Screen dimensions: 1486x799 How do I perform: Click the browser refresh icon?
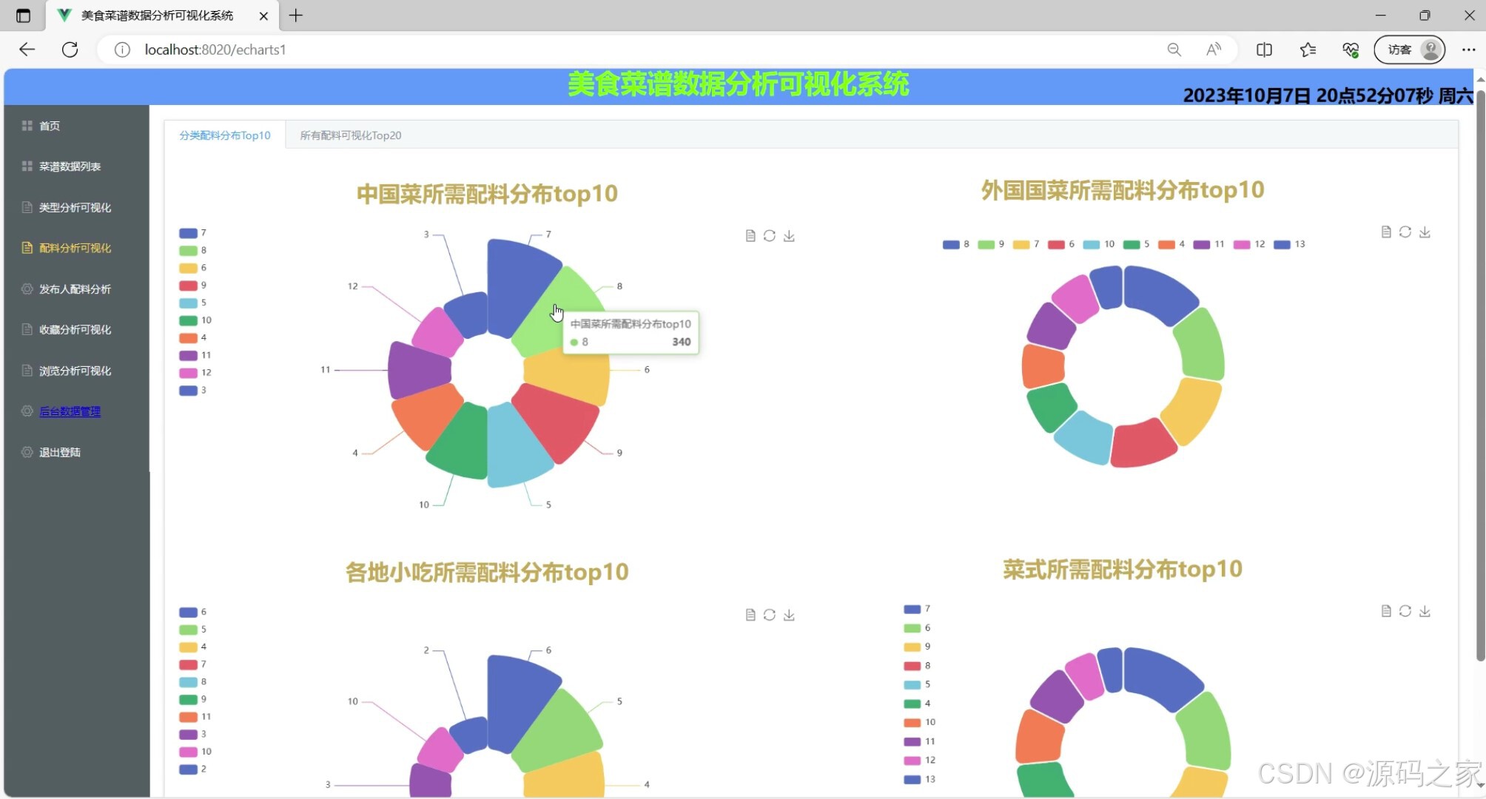pyautogui.click(x=70, y=50)
